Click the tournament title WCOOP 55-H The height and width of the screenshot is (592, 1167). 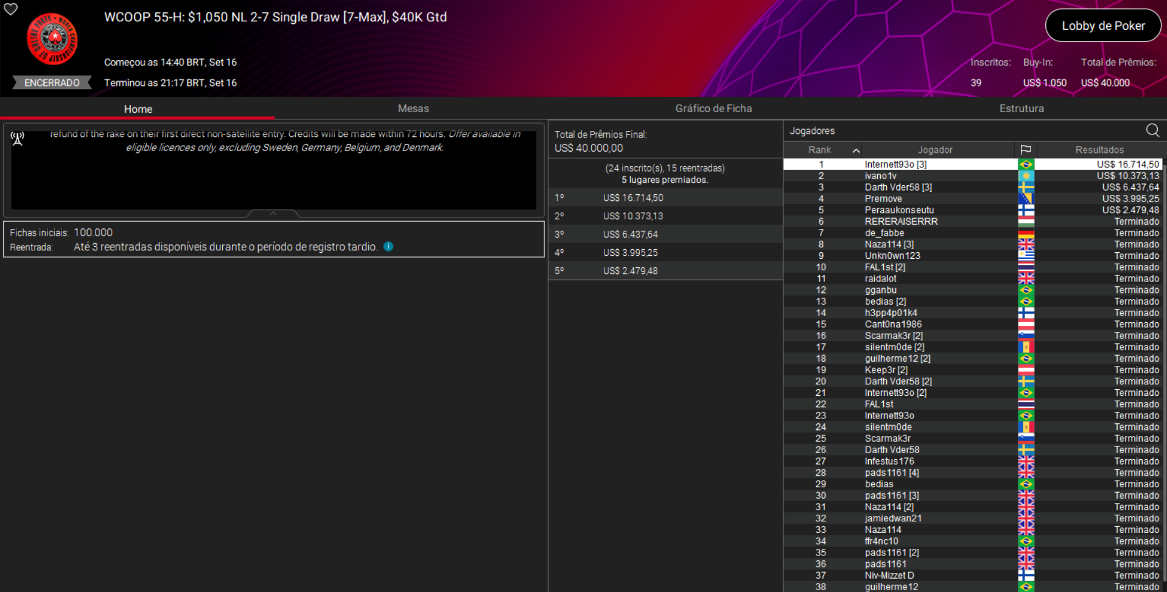point(275,17)
